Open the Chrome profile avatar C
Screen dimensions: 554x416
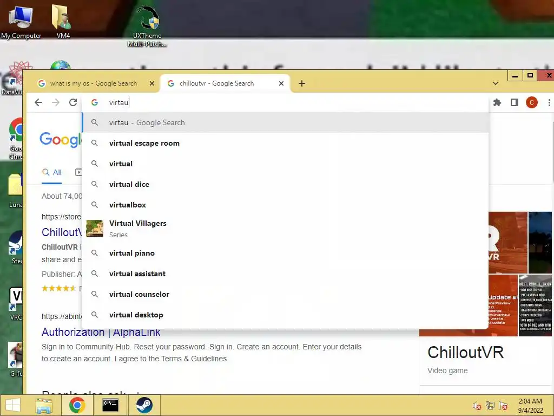click(x=532, y=102)
